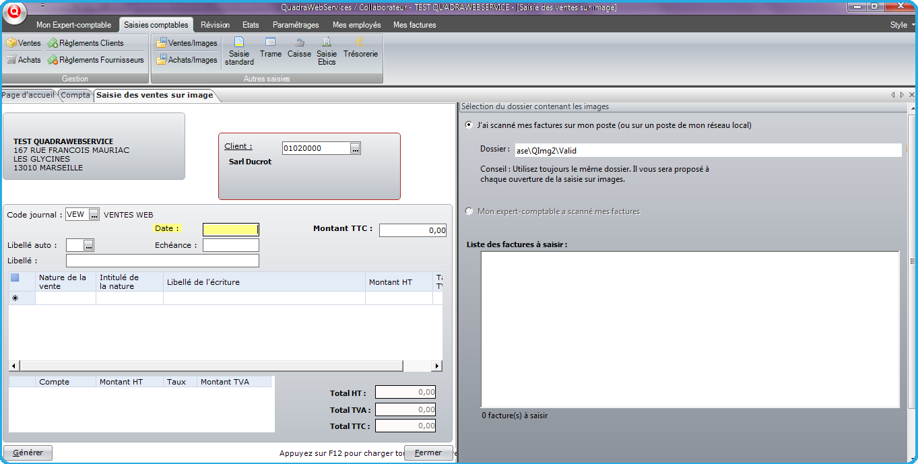Select the Saisies comptables ribbon tab

[x=156, y=25]
